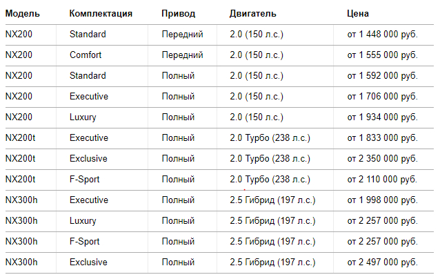Select the price от 1 934 000 руб.

coord(384,117)
